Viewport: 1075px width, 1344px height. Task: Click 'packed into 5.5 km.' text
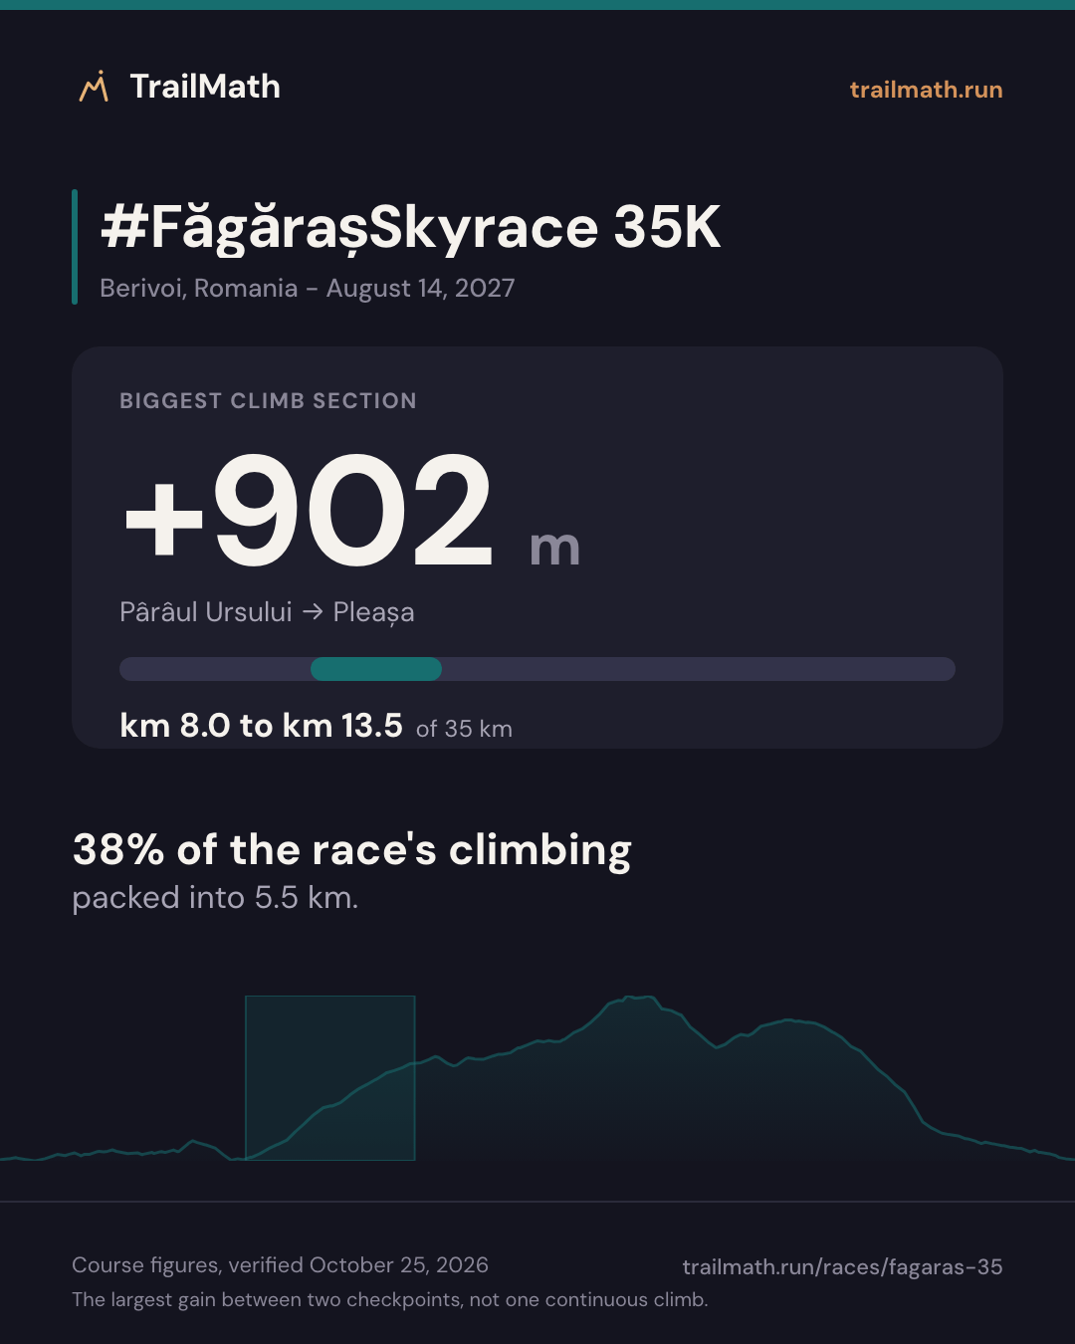[x=215, y=898]
